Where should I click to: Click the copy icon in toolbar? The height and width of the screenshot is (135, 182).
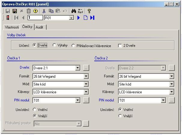[x=51, y=11]
